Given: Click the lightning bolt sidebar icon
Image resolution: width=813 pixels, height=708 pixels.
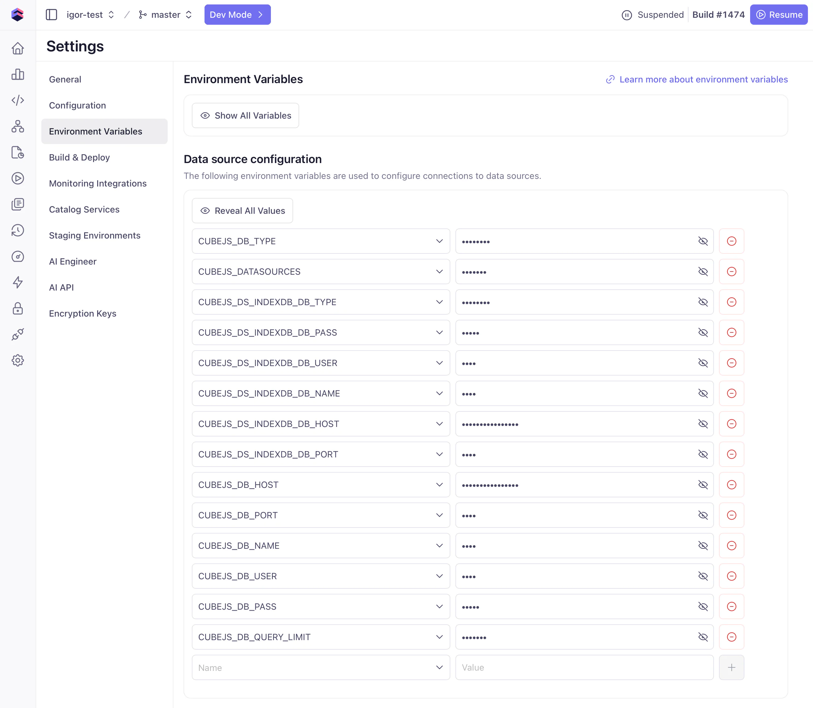Looking at the screenshot, I should (18, 282).
